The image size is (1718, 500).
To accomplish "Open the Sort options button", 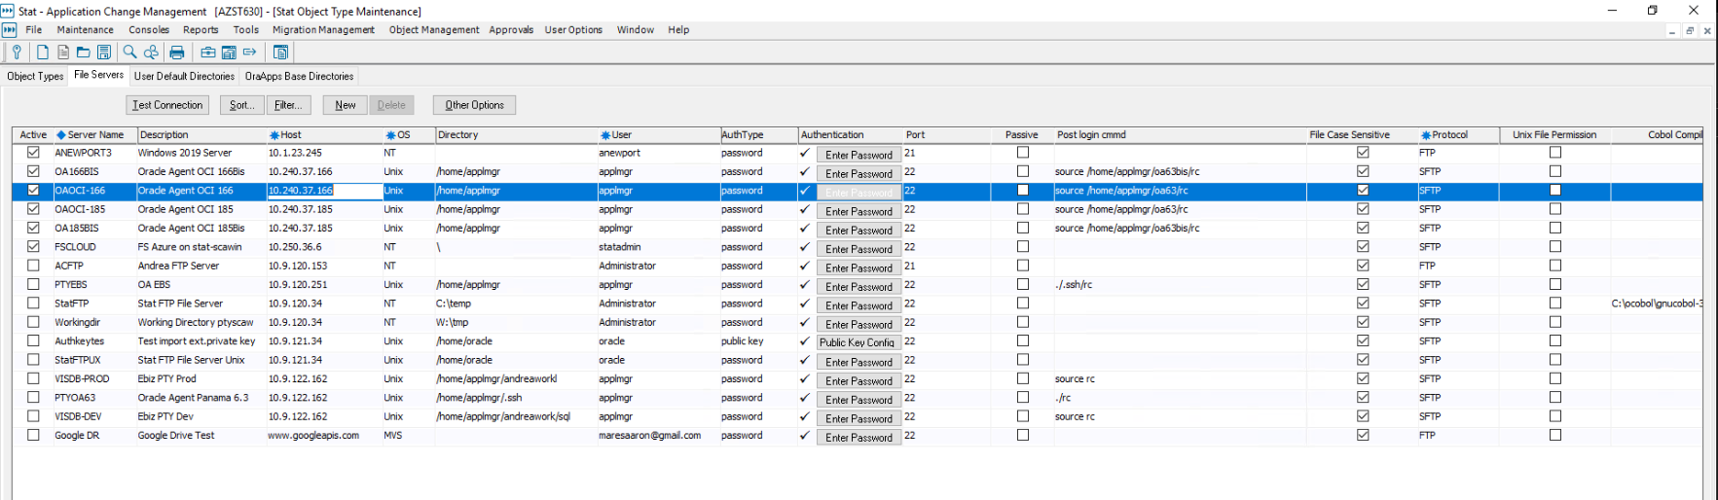I will 241,105.
